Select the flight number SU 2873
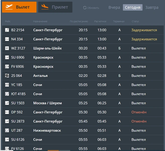This screenshot has width=165, height=151. (18, 121)
